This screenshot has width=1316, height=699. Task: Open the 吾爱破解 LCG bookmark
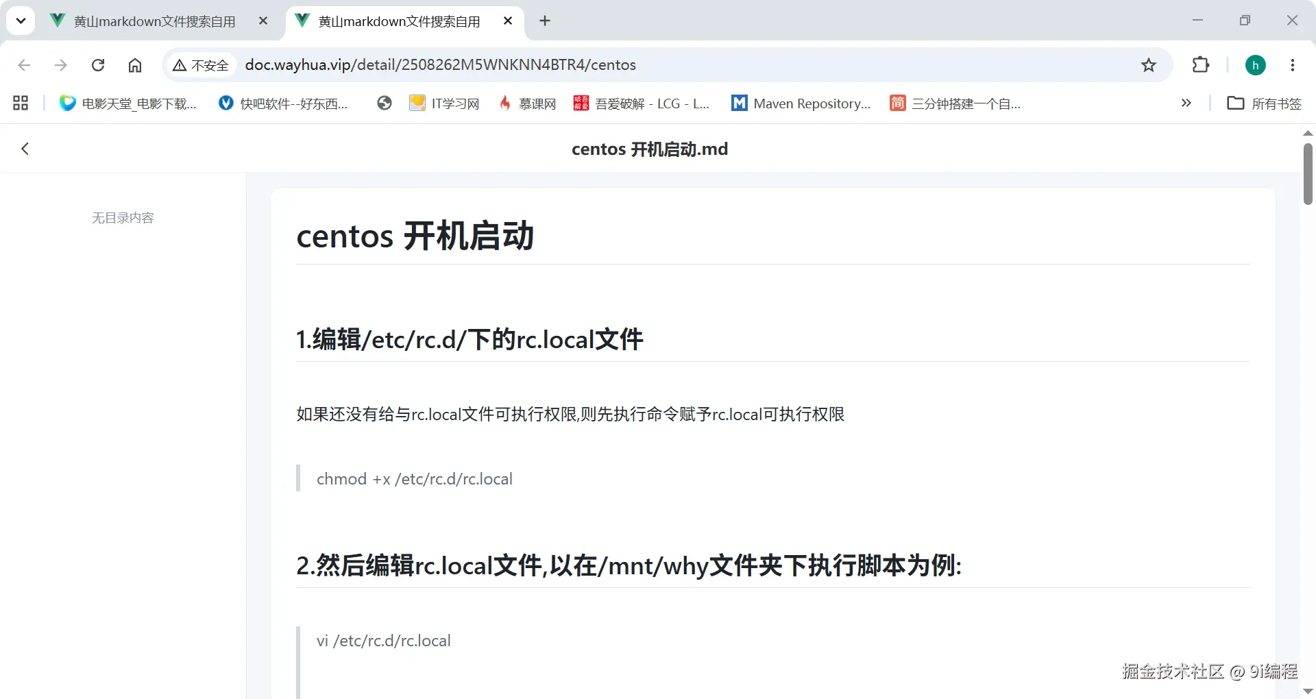point(642,103)
